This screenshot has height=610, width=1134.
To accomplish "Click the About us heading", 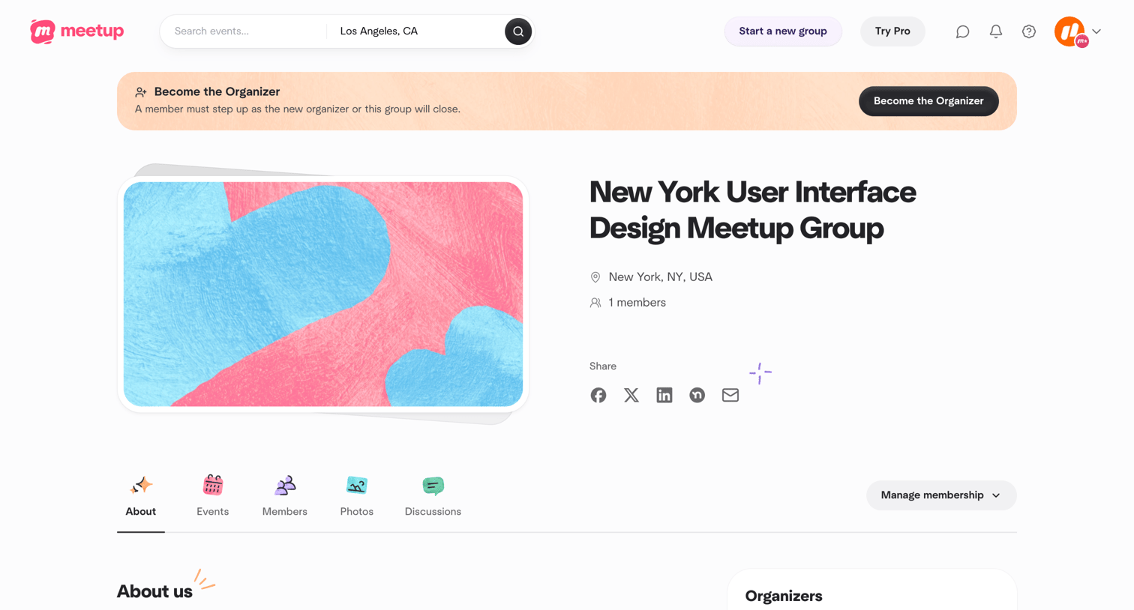I will pos(154,591).
